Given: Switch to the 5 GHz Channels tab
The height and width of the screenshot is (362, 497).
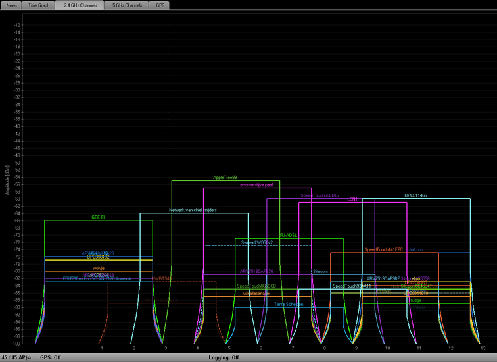Looking at the screenshot, I should coord(127,5).
